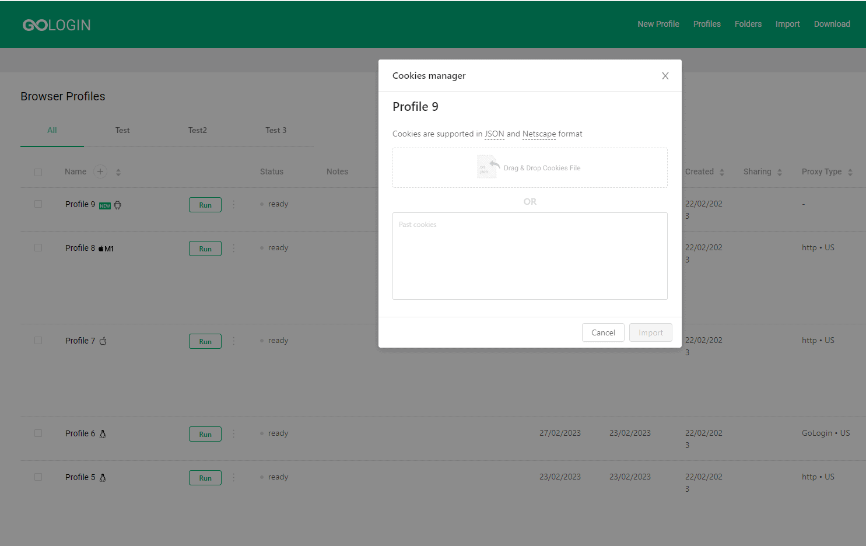866x546 pixels.
Task: Open Profiles in the top navigation
Action: (707, 24)
